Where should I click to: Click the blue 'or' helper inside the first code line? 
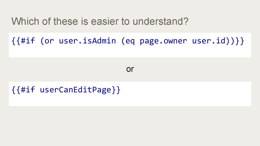point(49,41)
